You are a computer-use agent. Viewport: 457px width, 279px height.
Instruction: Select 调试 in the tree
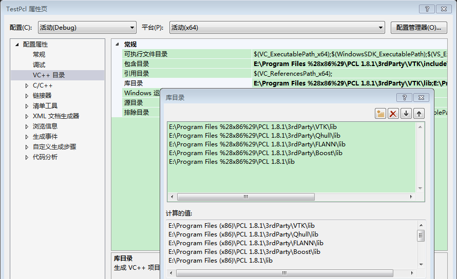tap(39, 65)
